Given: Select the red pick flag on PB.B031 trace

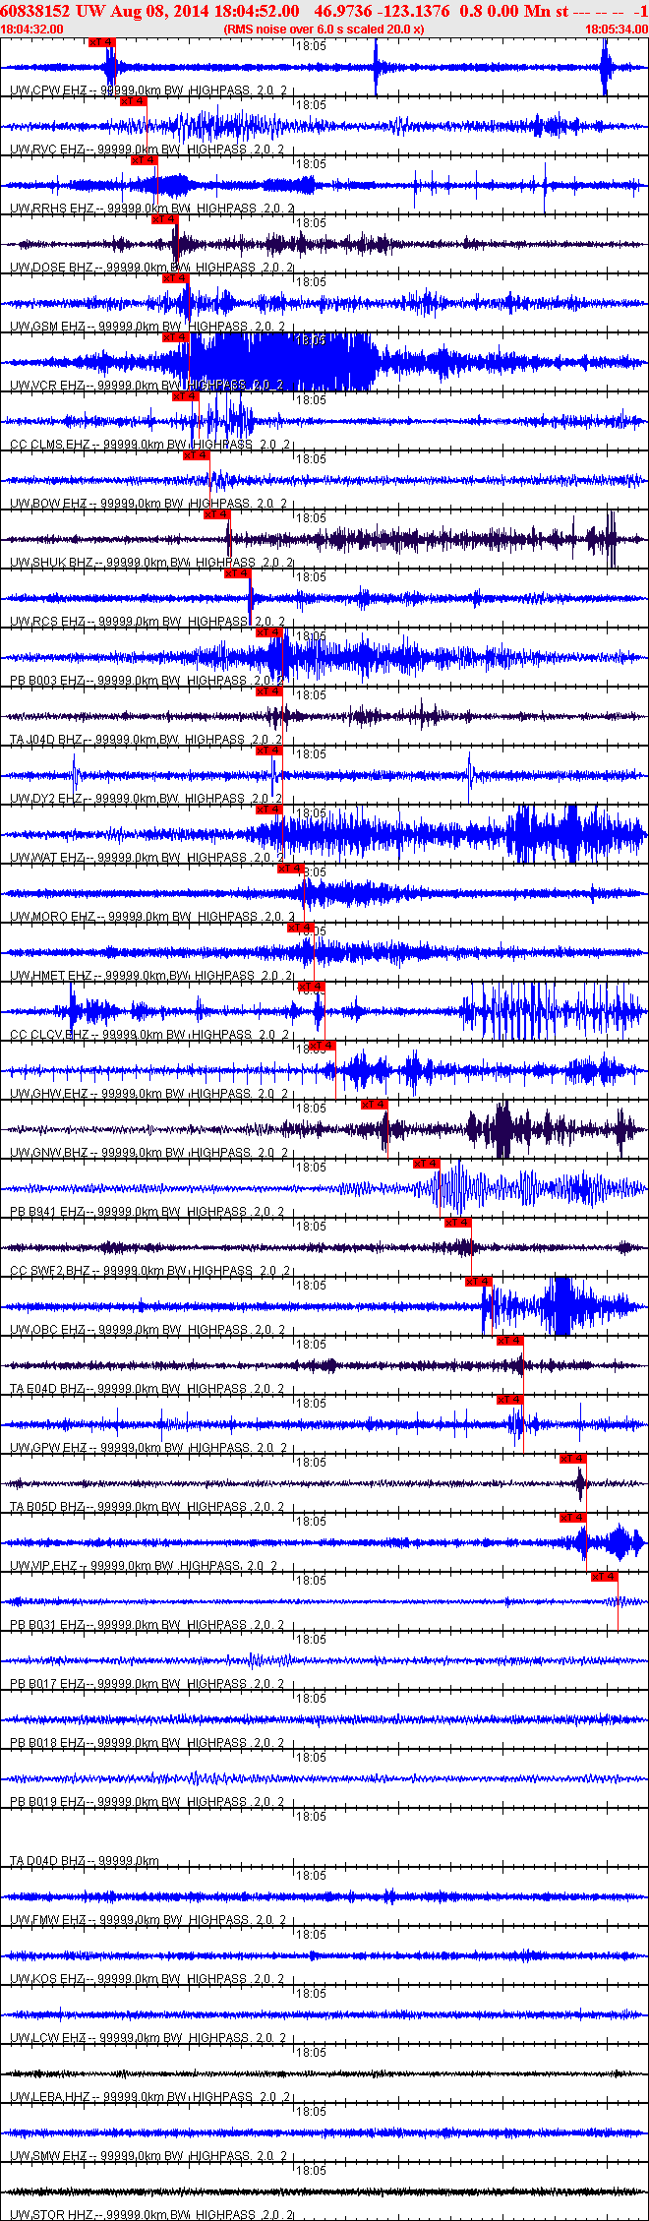Looking at the screenshot, I should [605, 1577].
